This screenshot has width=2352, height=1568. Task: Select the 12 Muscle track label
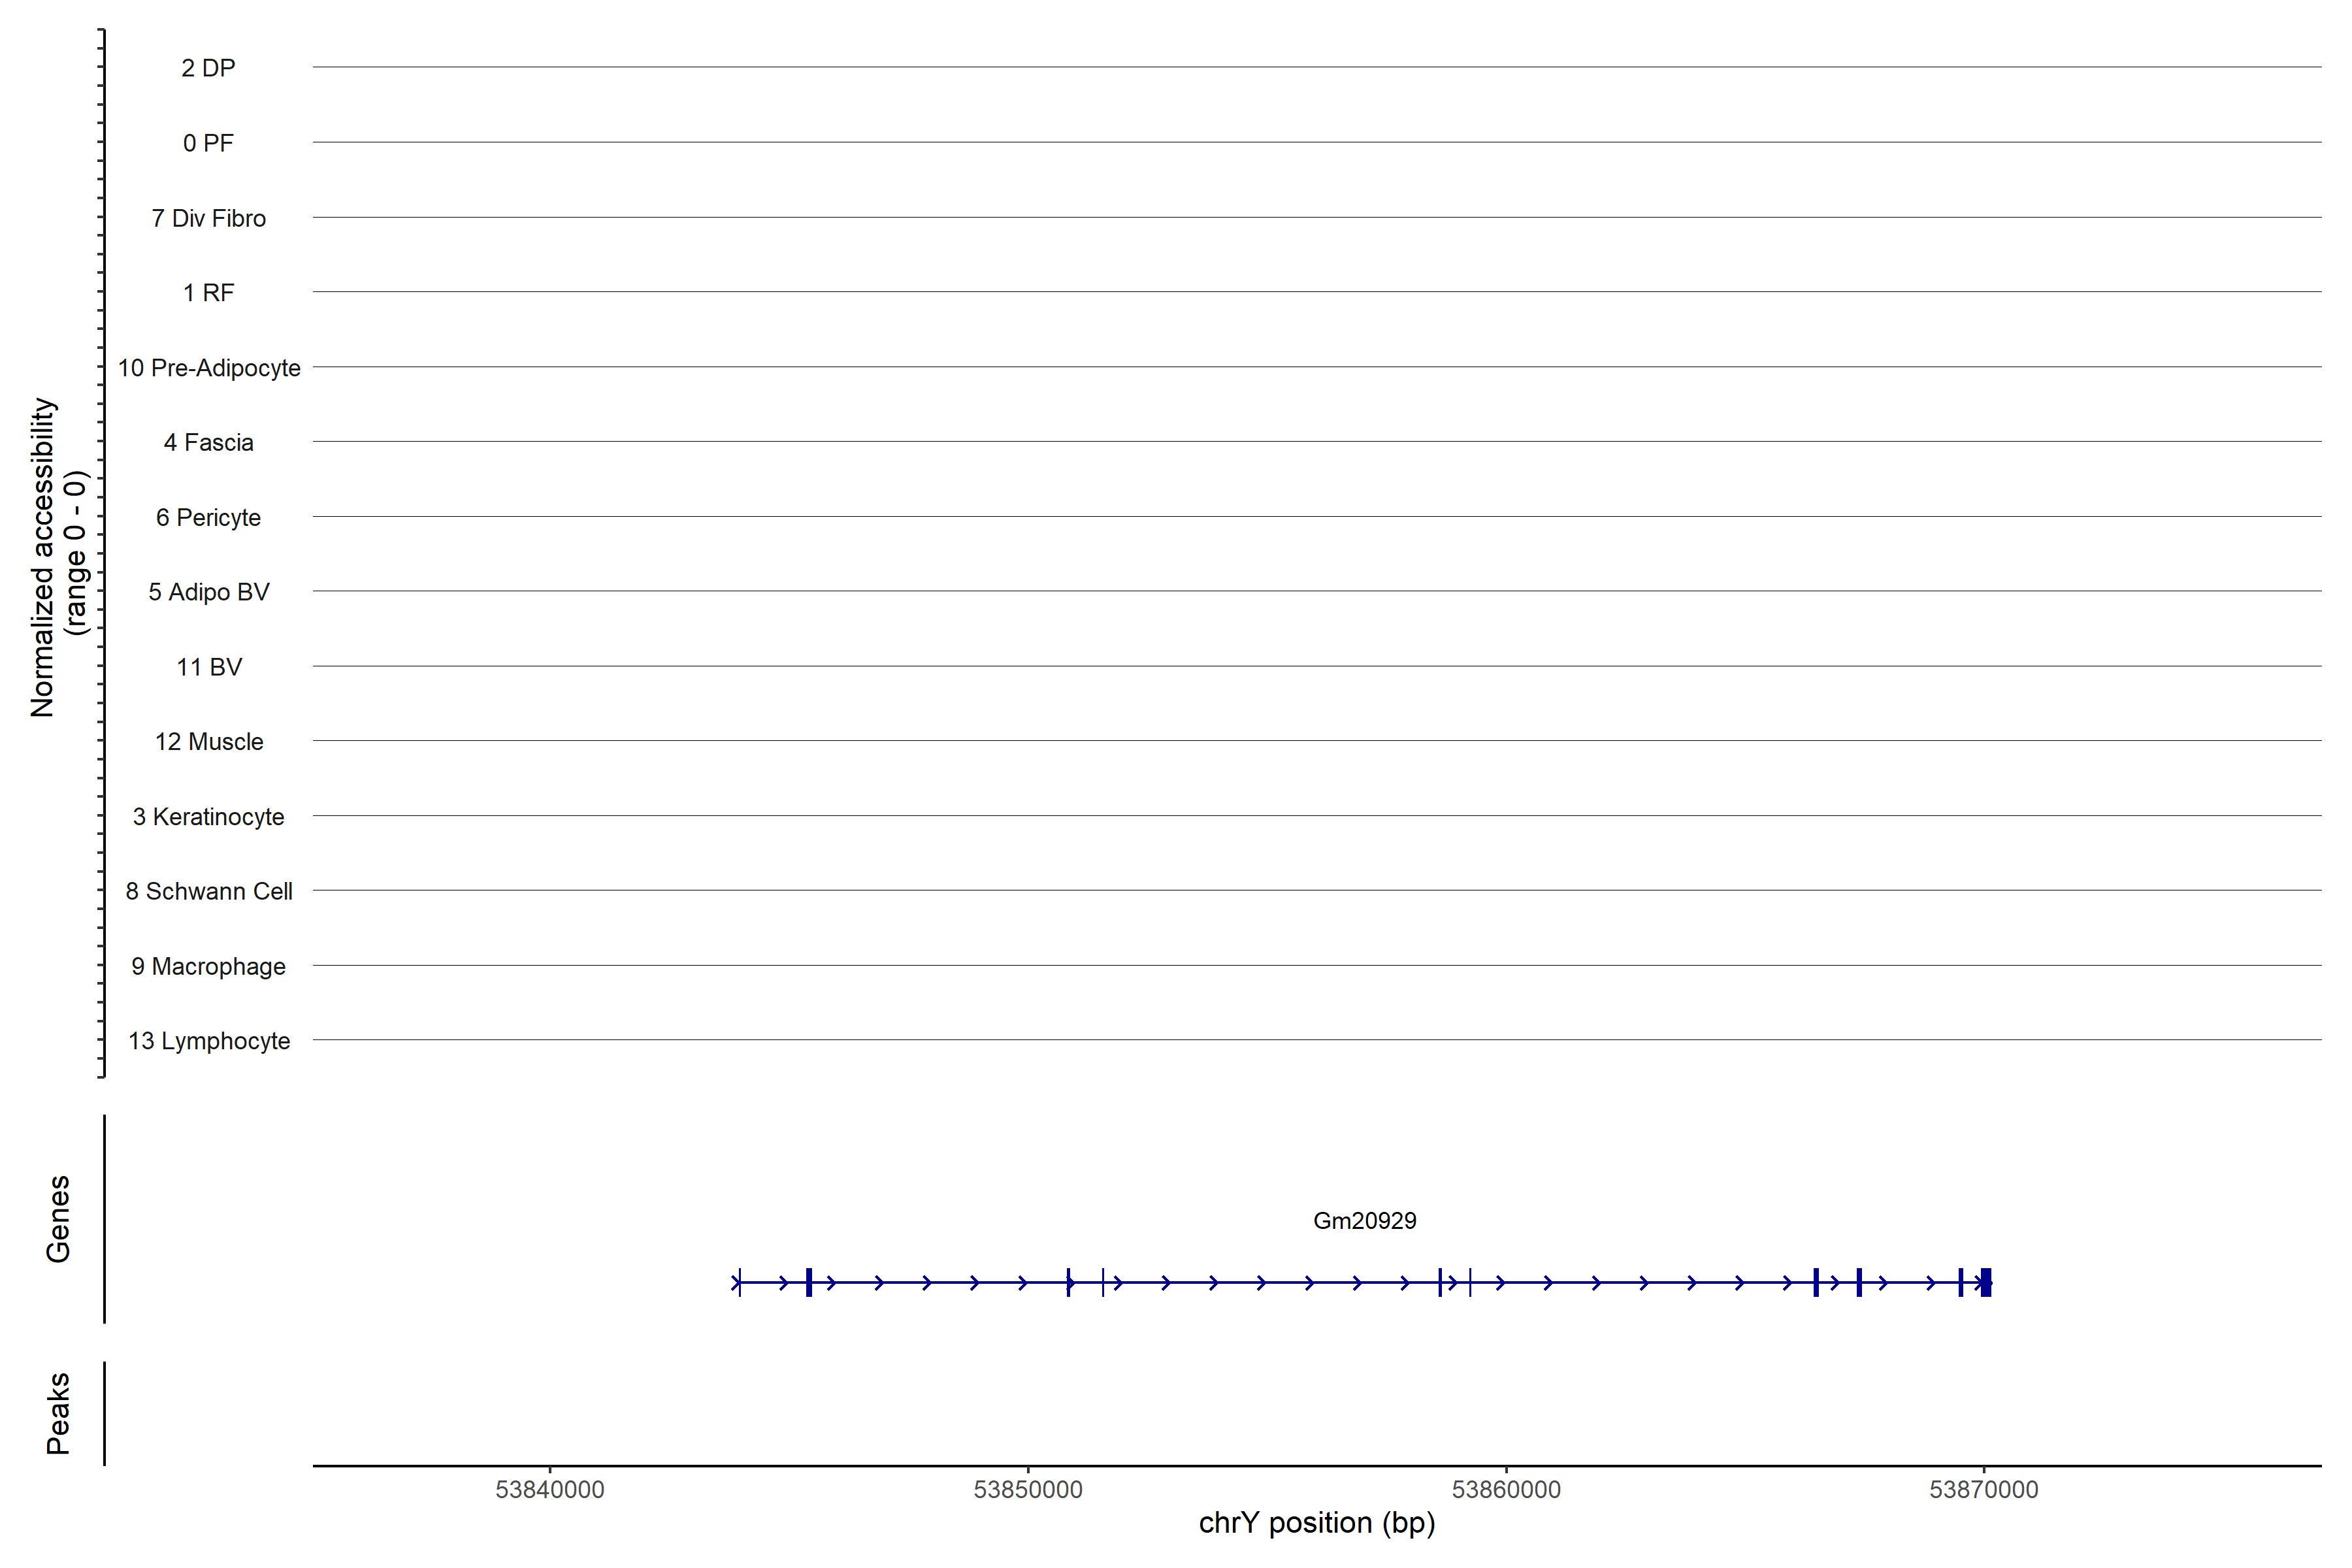[x=208, y=742]
